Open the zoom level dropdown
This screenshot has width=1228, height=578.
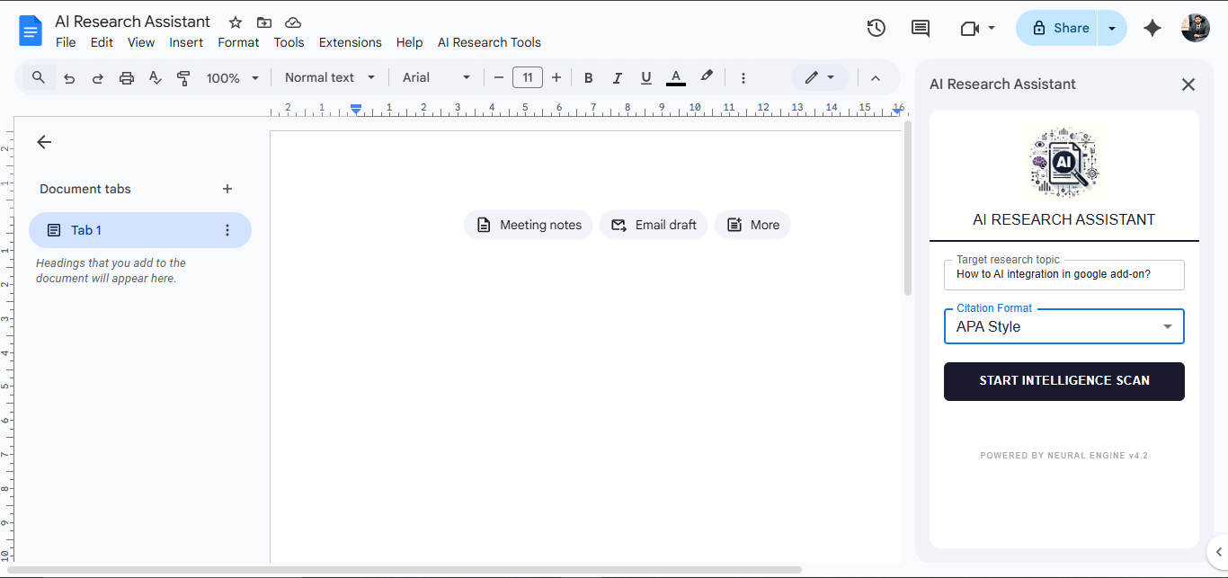[232, 77]
